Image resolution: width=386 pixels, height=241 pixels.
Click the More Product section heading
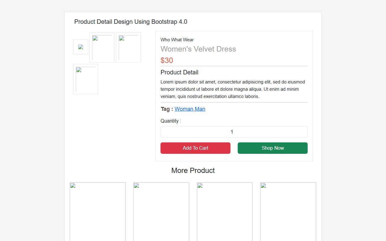(193, 171)
